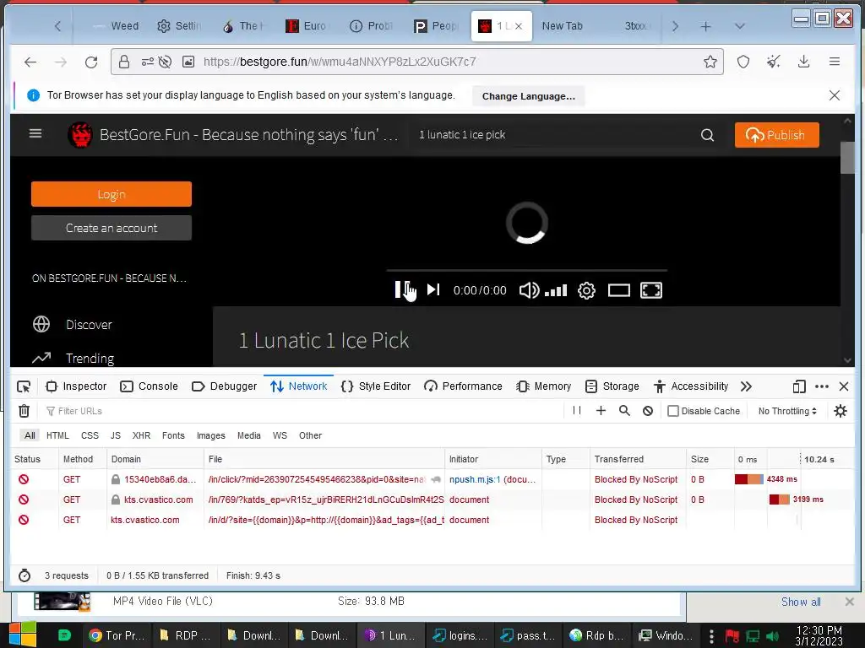The width and height of the screenshot is (865, 648).
Task: Open the Memory tab
Action: point(544,386)
